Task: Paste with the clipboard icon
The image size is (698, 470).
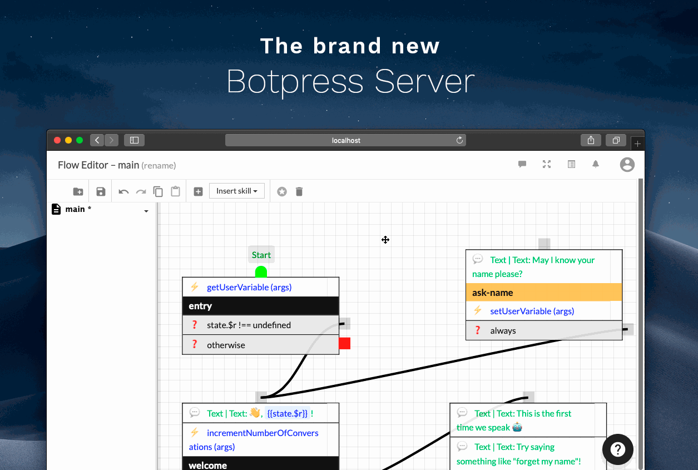Action: pos(175,191)
